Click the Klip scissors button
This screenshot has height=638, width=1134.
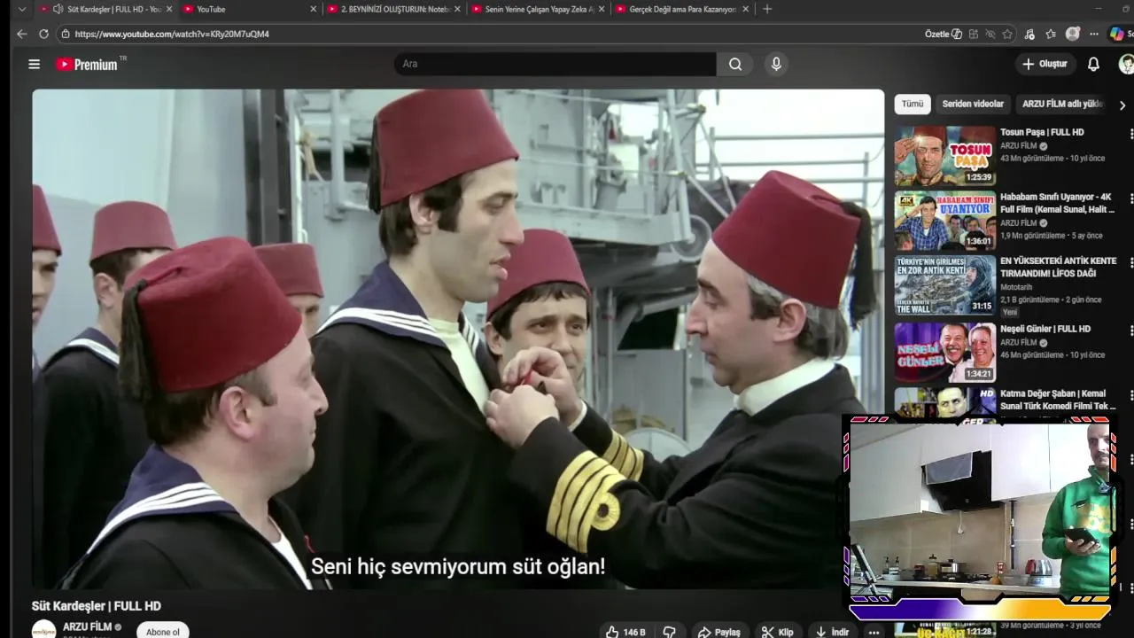point(777,632)
